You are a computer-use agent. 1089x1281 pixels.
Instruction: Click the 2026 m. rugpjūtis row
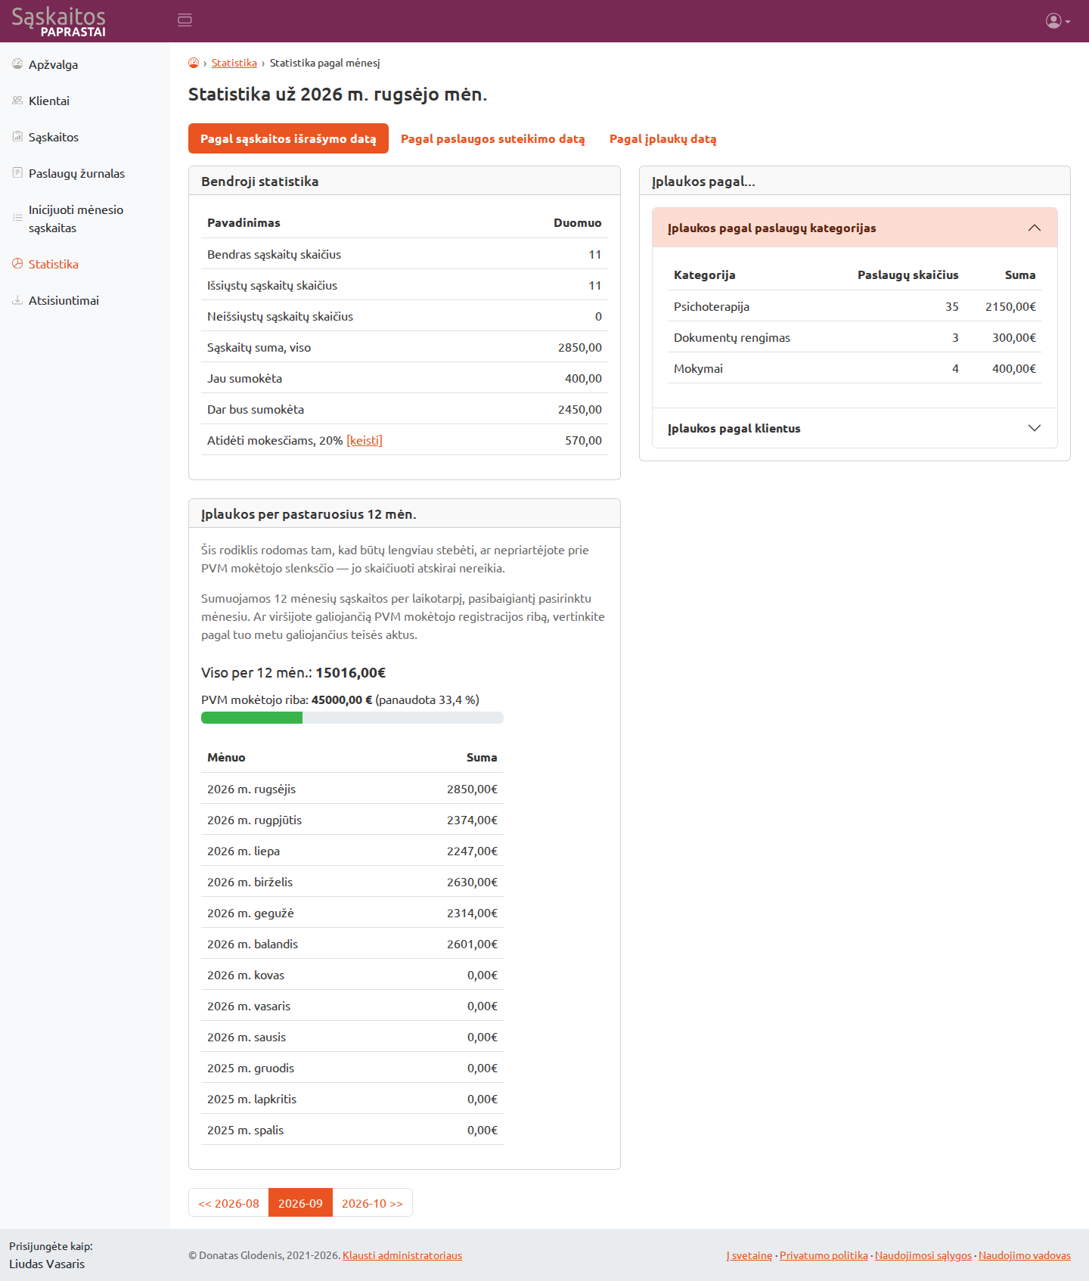pos(352,820)
